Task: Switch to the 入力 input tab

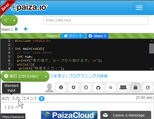Action: (16, 98)
